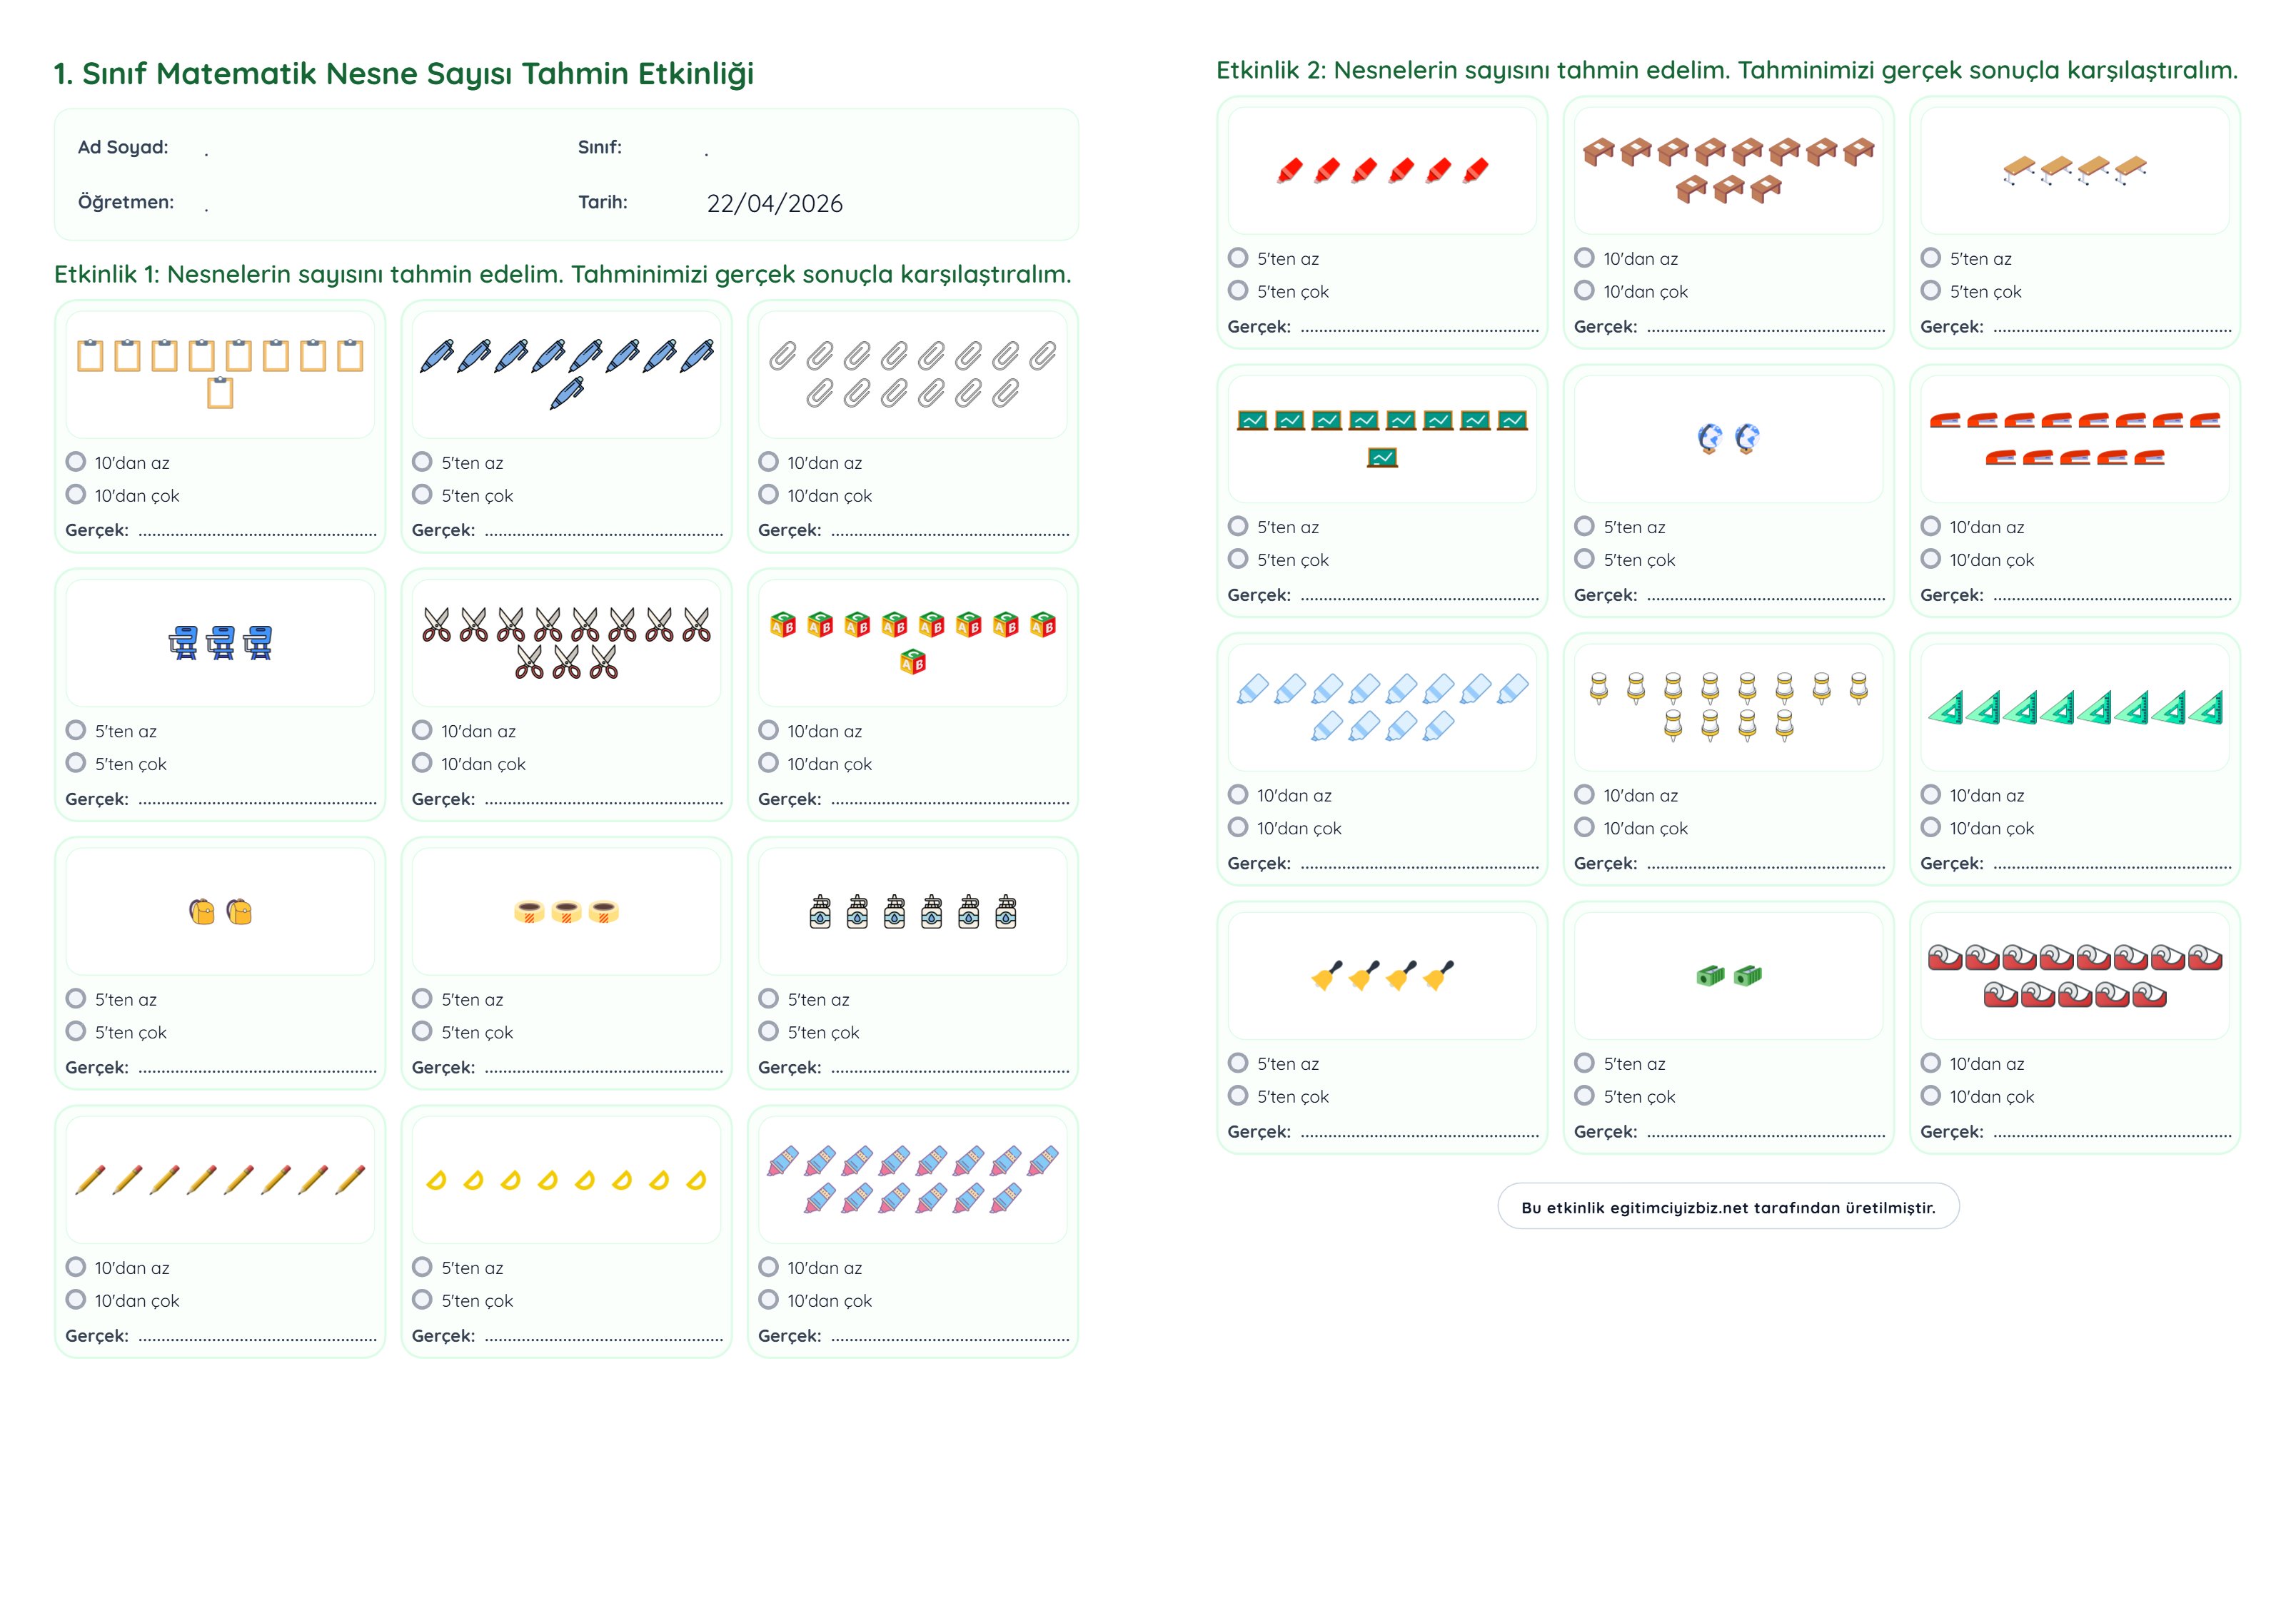The image size is (2296, 1603).
Task: Choose "10'dan çok" under the paper clips
Action: (x=768, y=495)
